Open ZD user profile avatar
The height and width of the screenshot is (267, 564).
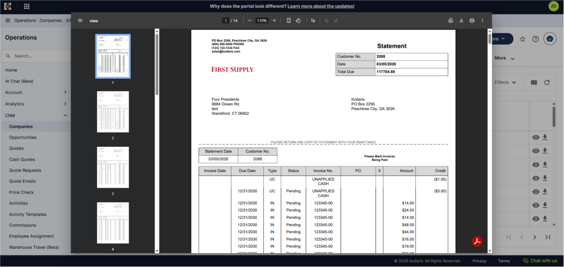(553, 6)
